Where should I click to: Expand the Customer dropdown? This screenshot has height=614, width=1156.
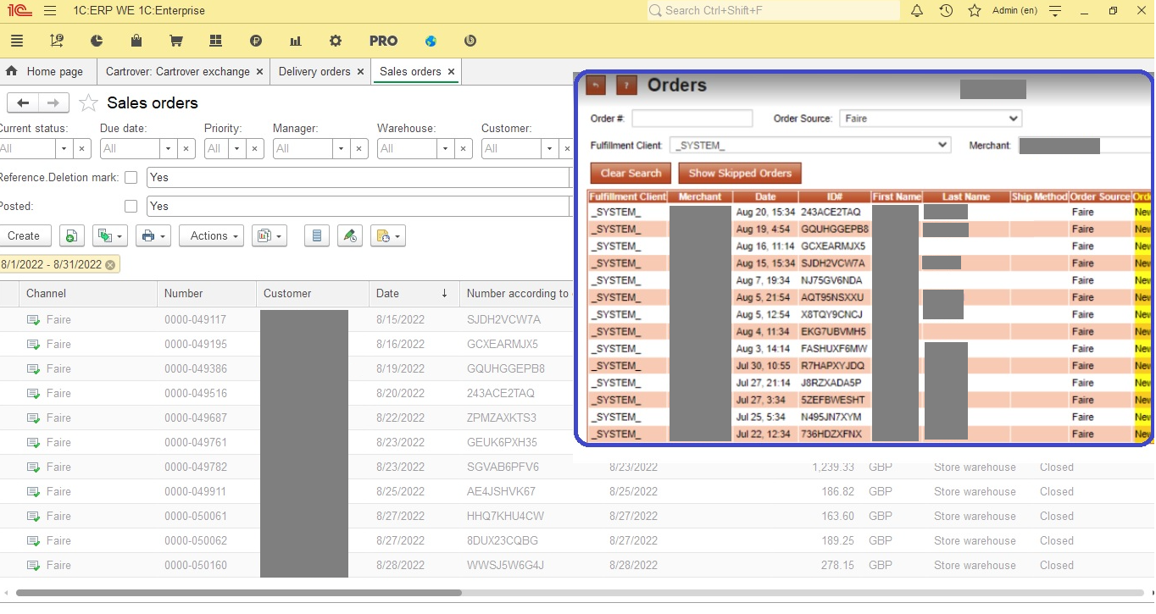[549, 149]
